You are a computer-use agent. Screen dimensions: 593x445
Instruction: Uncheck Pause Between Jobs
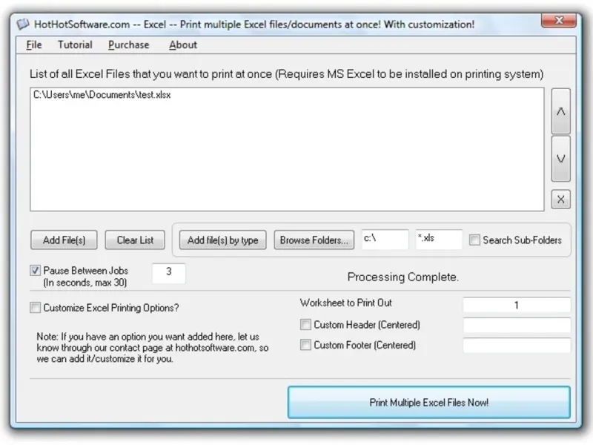pyautogui.click(x=35, y=270)
